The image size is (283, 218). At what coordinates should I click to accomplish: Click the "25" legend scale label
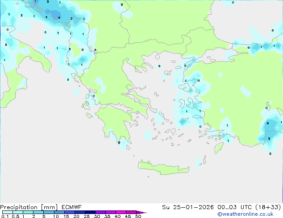[x=87, y=216]
